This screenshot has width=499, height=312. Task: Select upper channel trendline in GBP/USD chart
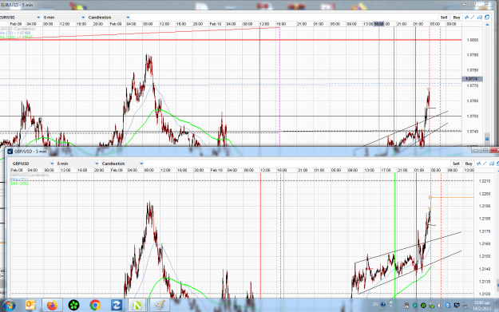tap(408, 247)
